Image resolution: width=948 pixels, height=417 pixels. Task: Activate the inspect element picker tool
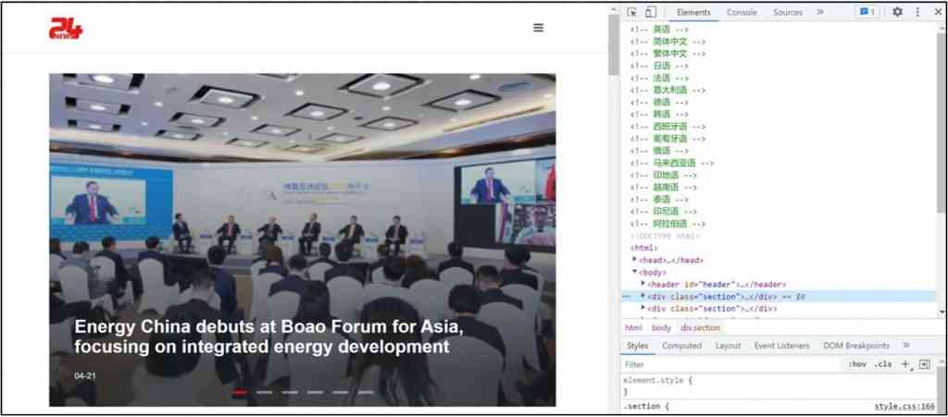pos(632,12)
